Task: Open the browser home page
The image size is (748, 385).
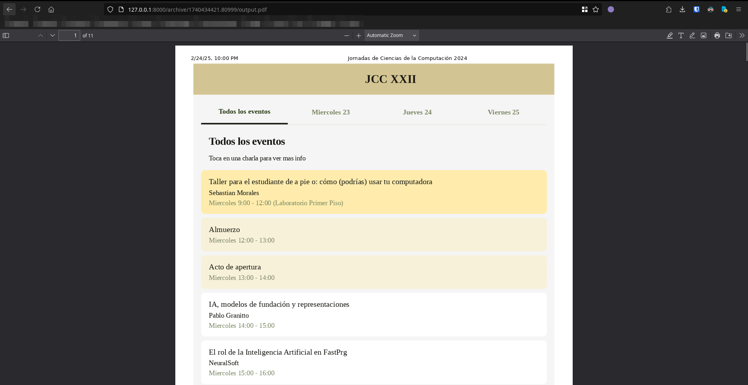Action: pyautogui.click(x=51, y=9)
